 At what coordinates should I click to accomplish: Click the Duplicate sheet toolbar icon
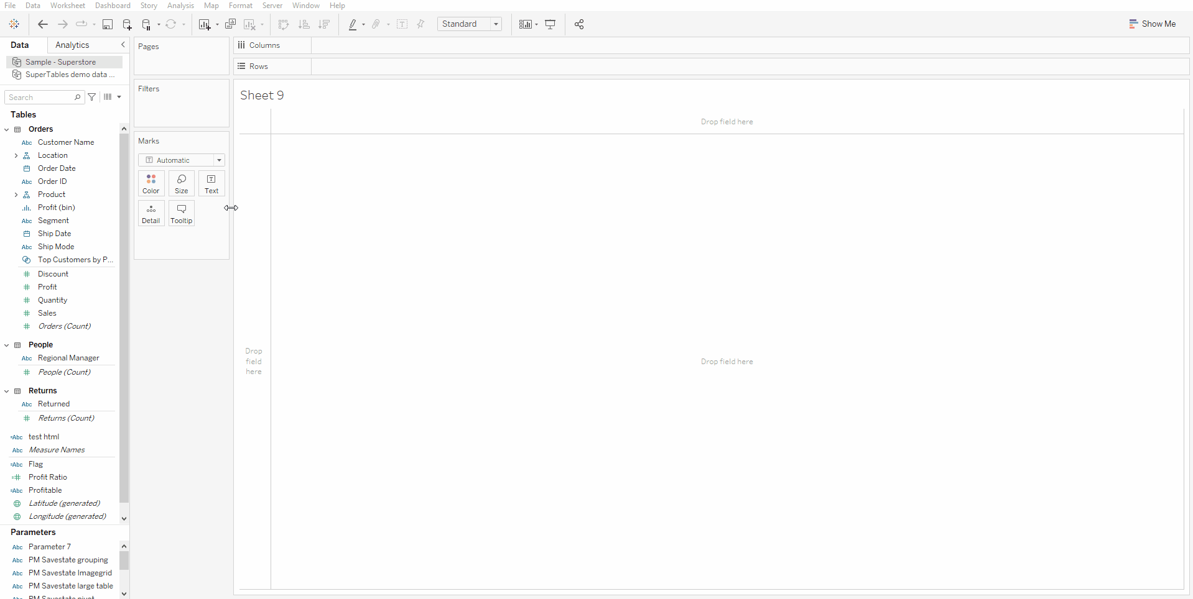pos(230,24)
